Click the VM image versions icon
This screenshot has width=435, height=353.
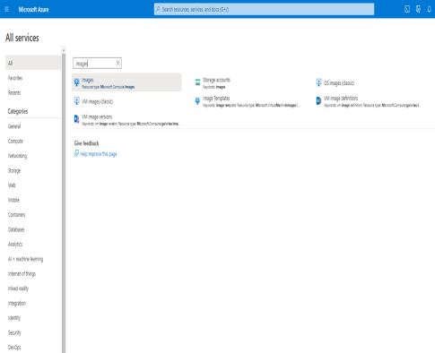tap(77, 119)
